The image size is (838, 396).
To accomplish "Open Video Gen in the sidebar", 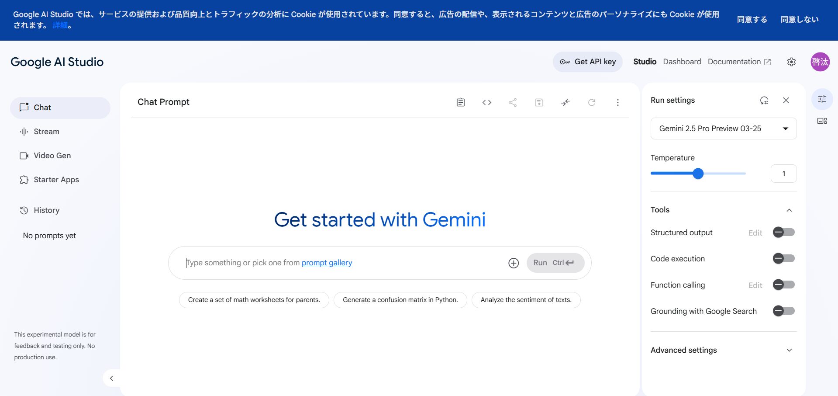I will tap(60, 156).
